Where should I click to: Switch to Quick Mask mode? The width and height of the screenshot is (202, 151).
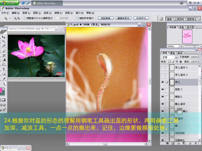(x=4, y=100)
